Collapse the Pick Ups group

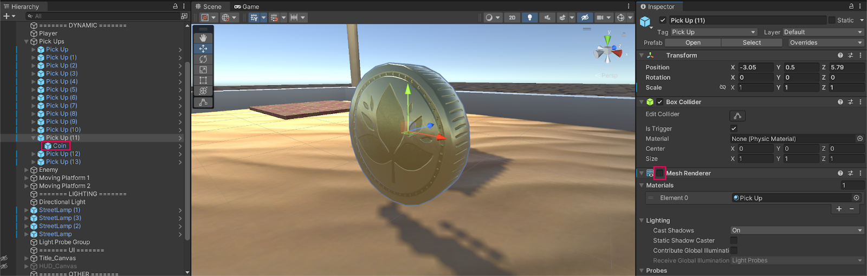click(x=27, y=41)
